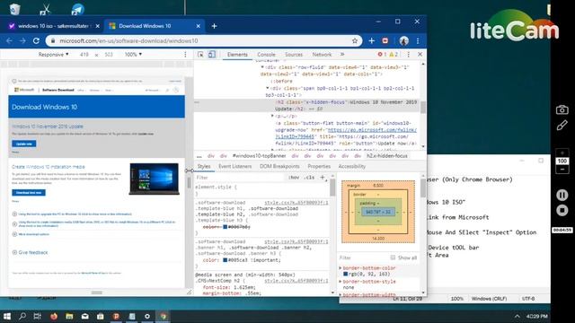
Task: Click the viewport width field showing 419
Action: click(x=84, y=55)
